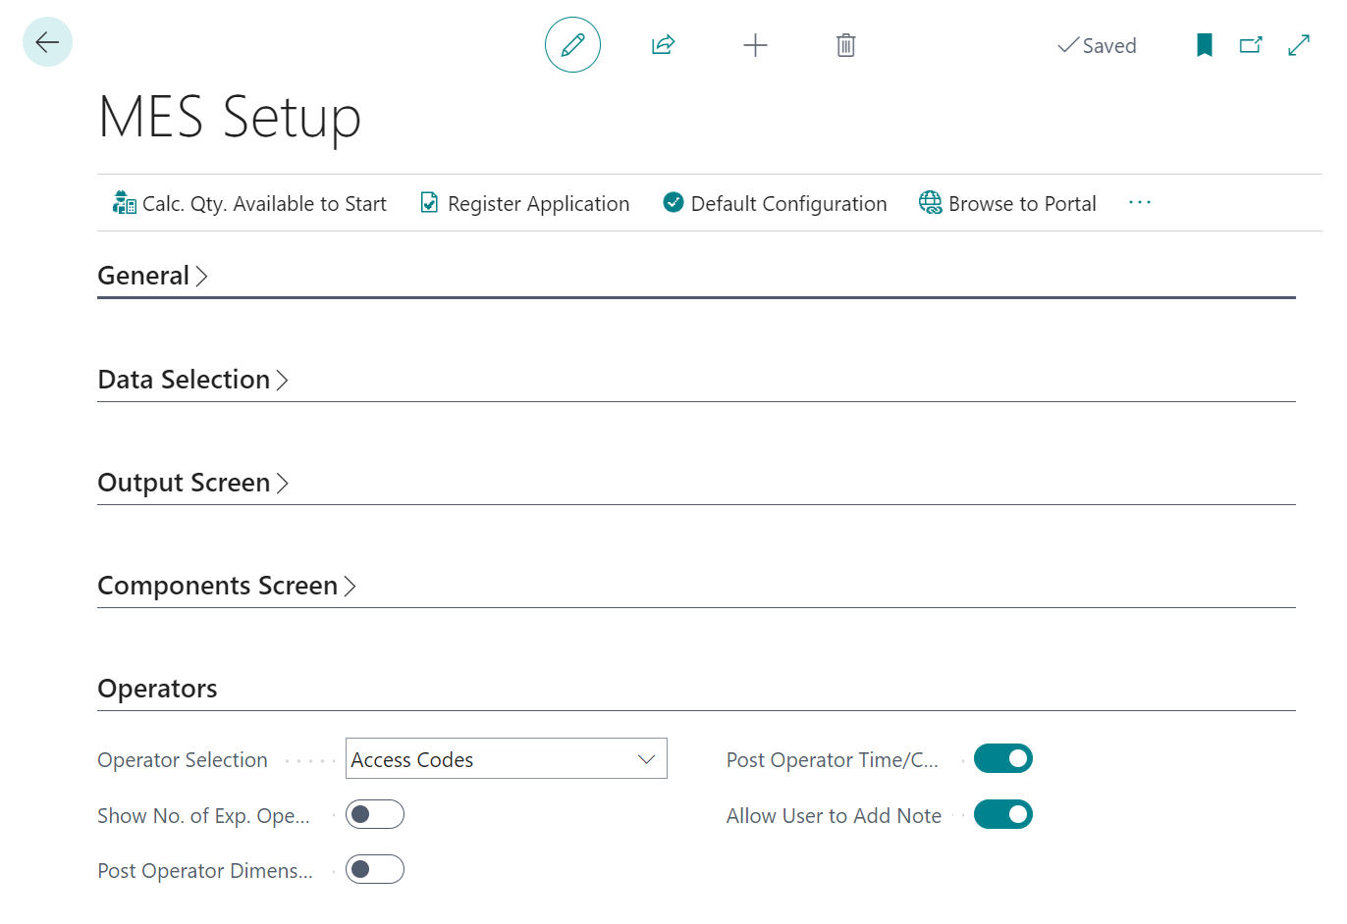Click Default Configuration button
The height and width of the screenshot is (924, 1347).
tap(776, 203)
